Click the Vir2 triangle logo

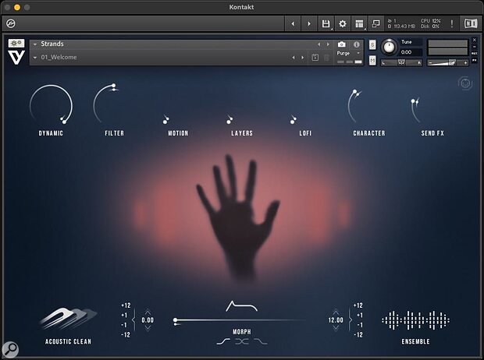16,57
